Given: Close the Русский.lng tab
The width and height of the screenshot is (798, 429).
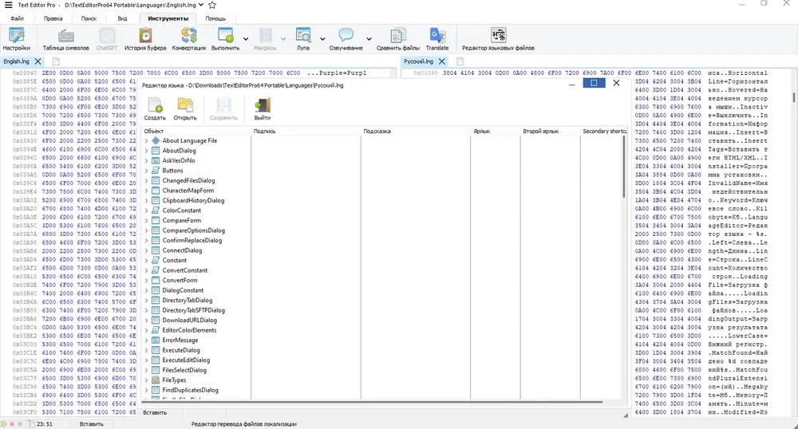Looking at the screenshot, I should click(442, 61).
